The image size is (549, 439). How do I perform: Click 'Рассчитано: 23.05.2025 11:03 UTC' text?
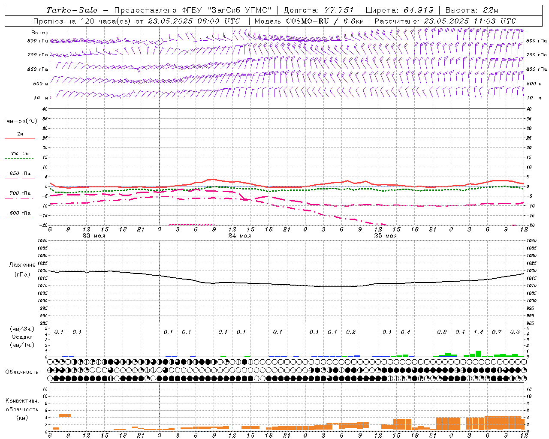point(445,21)
